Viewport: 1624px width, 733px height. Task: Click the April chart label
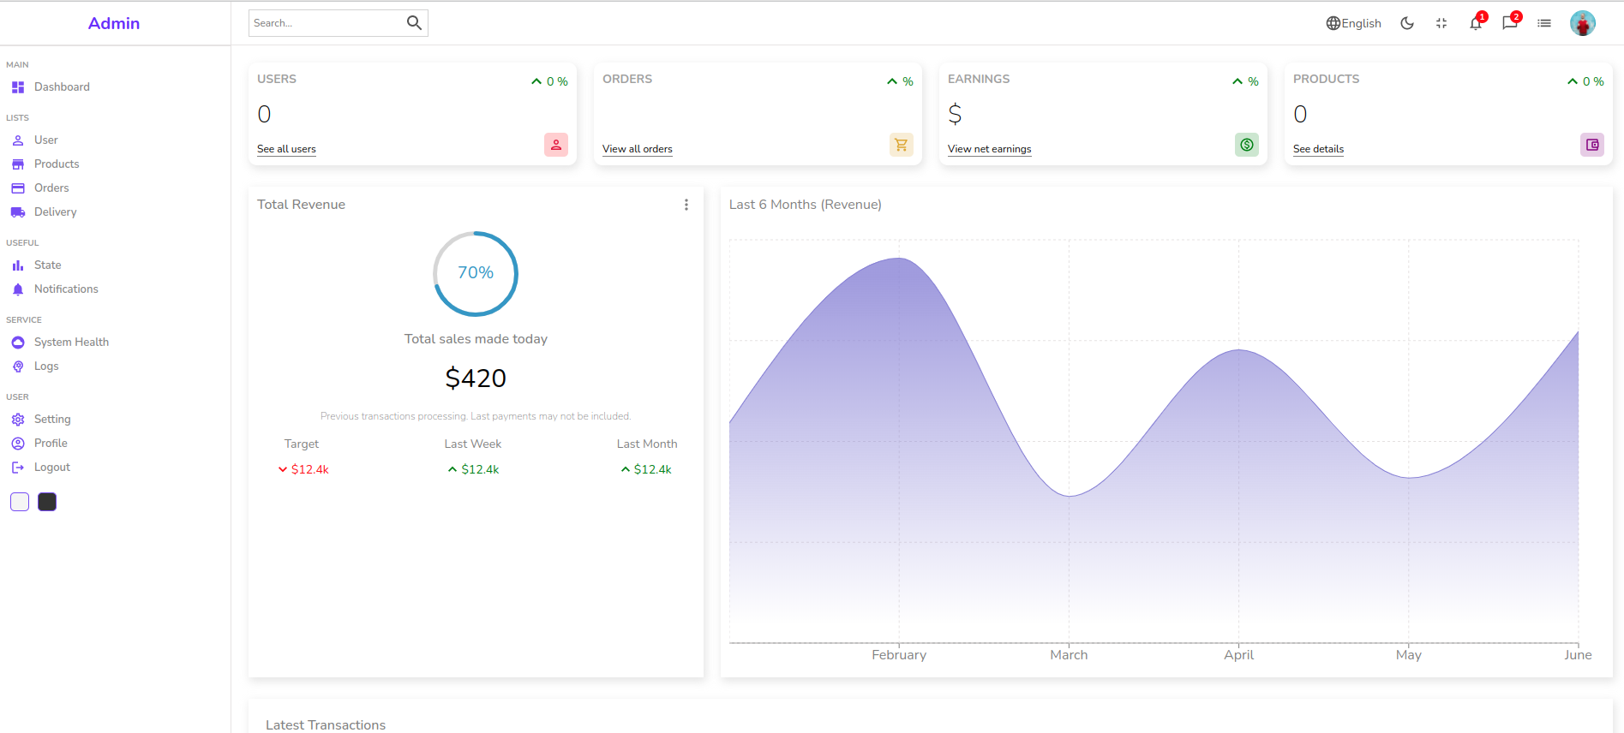point(1238,655)
